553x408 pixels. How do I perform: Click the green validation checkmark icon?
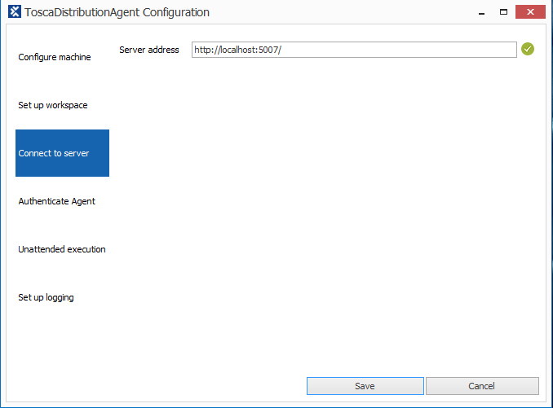(x=528, y=50)
